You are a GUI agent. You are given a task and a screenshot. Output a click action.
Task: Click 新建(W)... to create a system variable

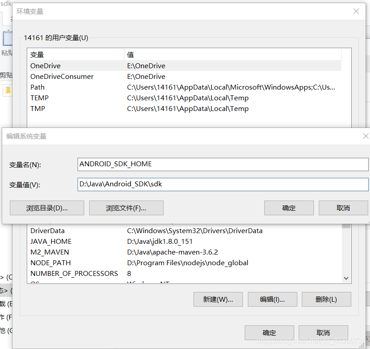[x=218, y=299]
